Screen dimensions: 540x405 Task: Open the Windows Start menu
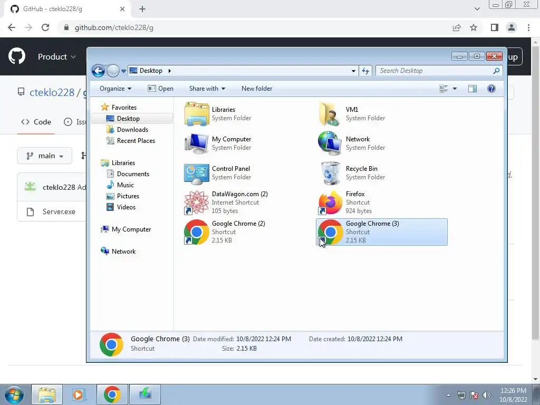click(14, 394)
